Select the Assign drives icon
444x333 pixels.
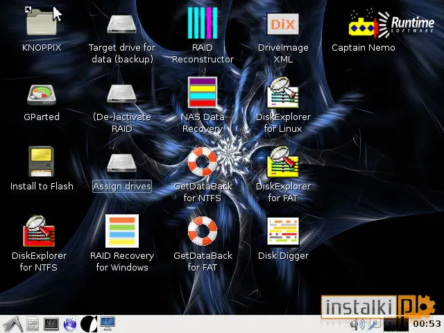click(x=122, y=163)
